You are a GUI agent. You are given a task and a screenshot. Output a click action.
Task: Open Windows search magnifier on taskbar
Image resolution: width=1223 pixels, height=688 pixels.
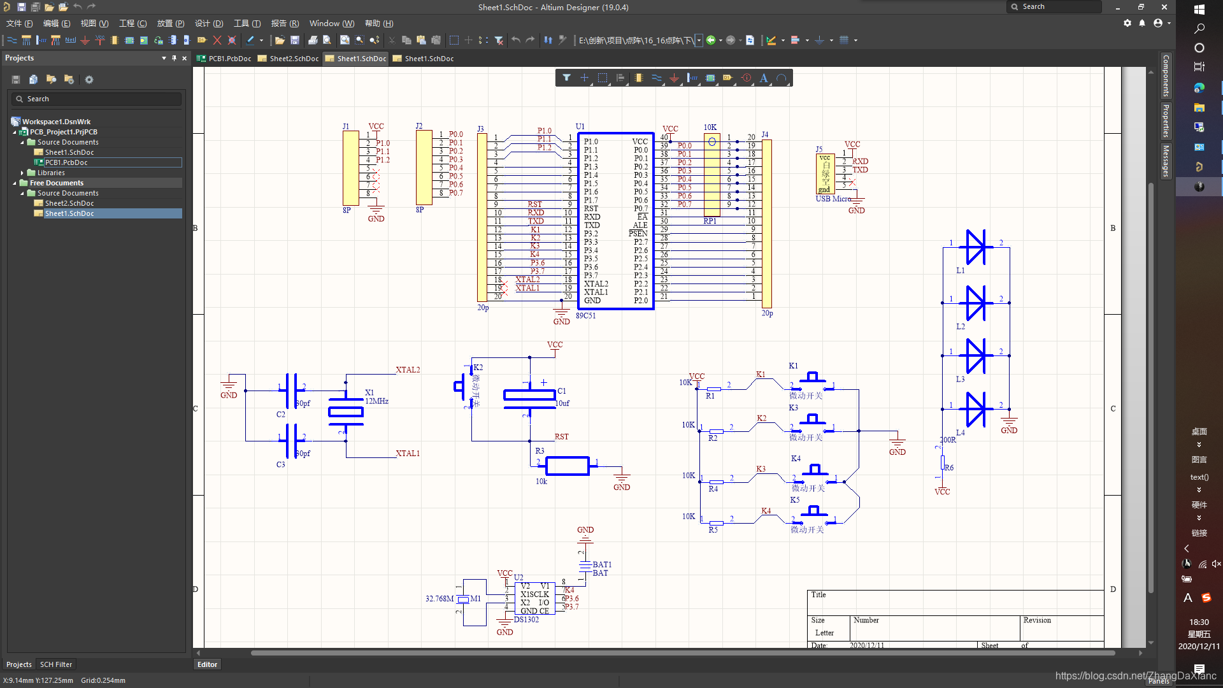point(1199,29)
